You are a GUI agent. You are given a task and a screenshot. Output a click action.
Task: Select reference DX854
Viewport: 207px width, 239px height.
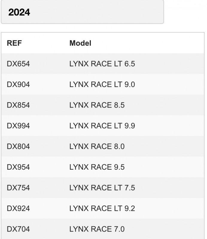click(x=18, y=105)
